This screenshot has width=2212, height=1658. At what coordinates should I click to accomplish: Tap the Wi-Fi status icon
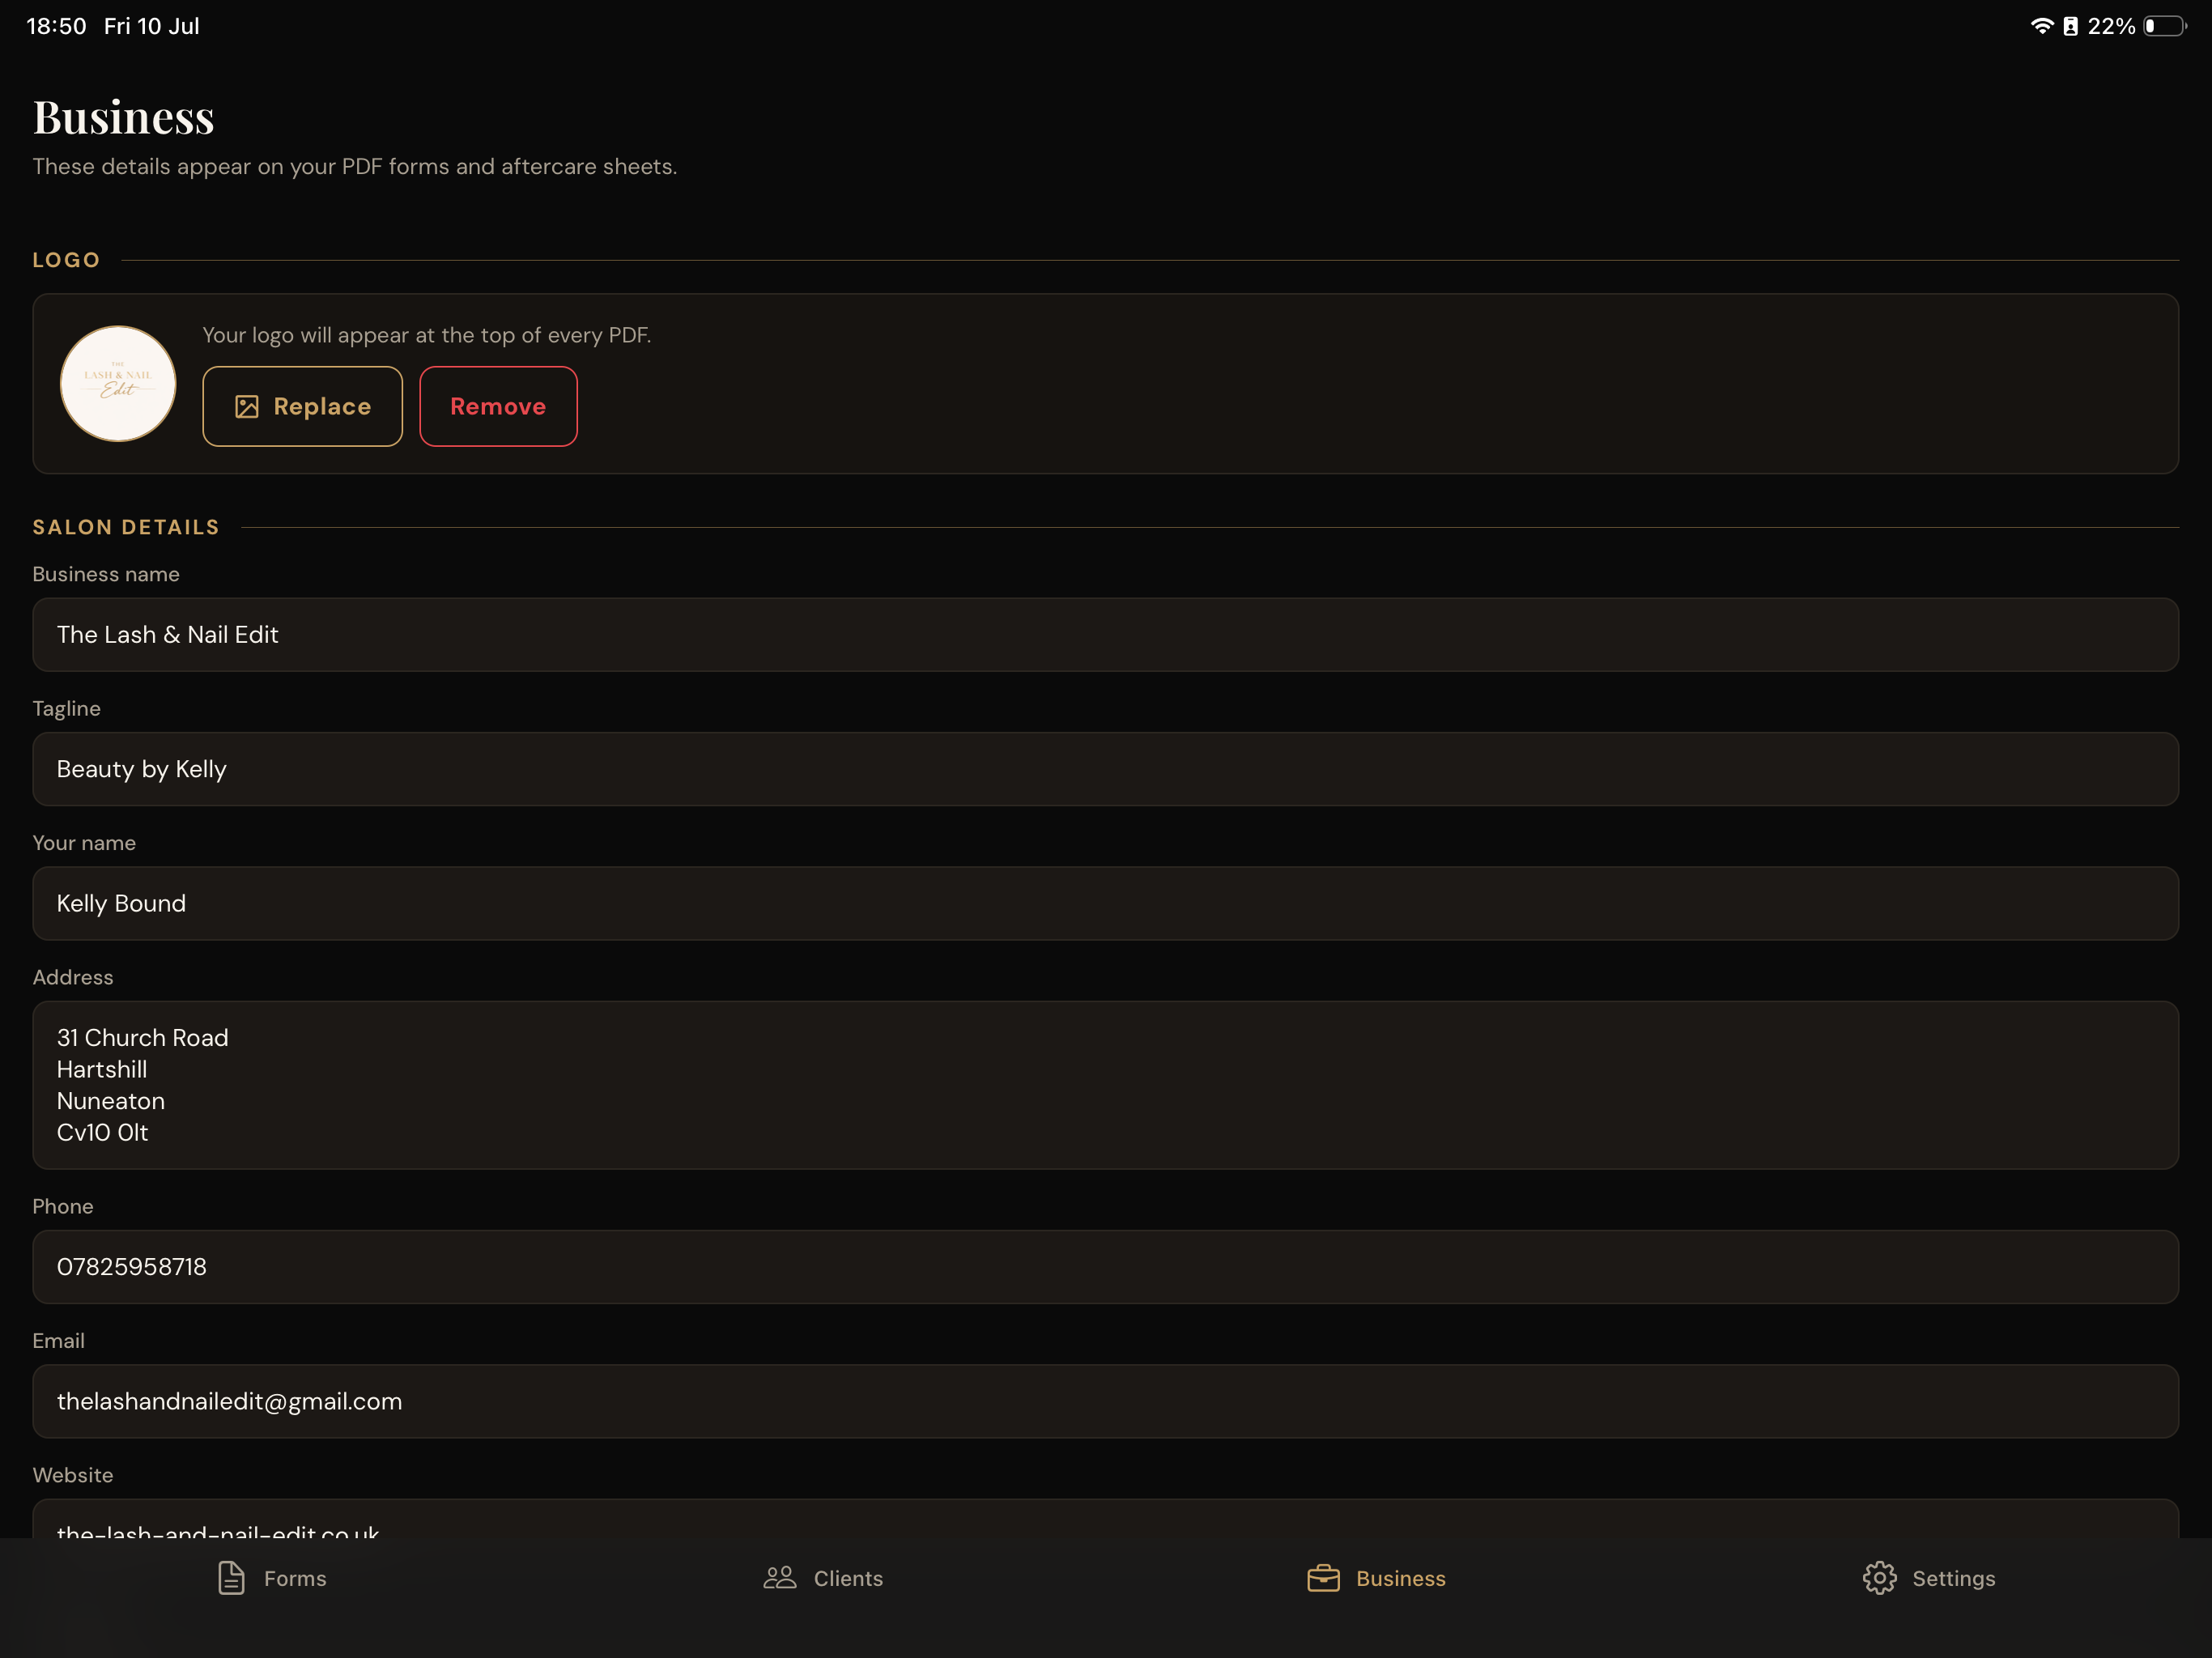point(2041,26)
